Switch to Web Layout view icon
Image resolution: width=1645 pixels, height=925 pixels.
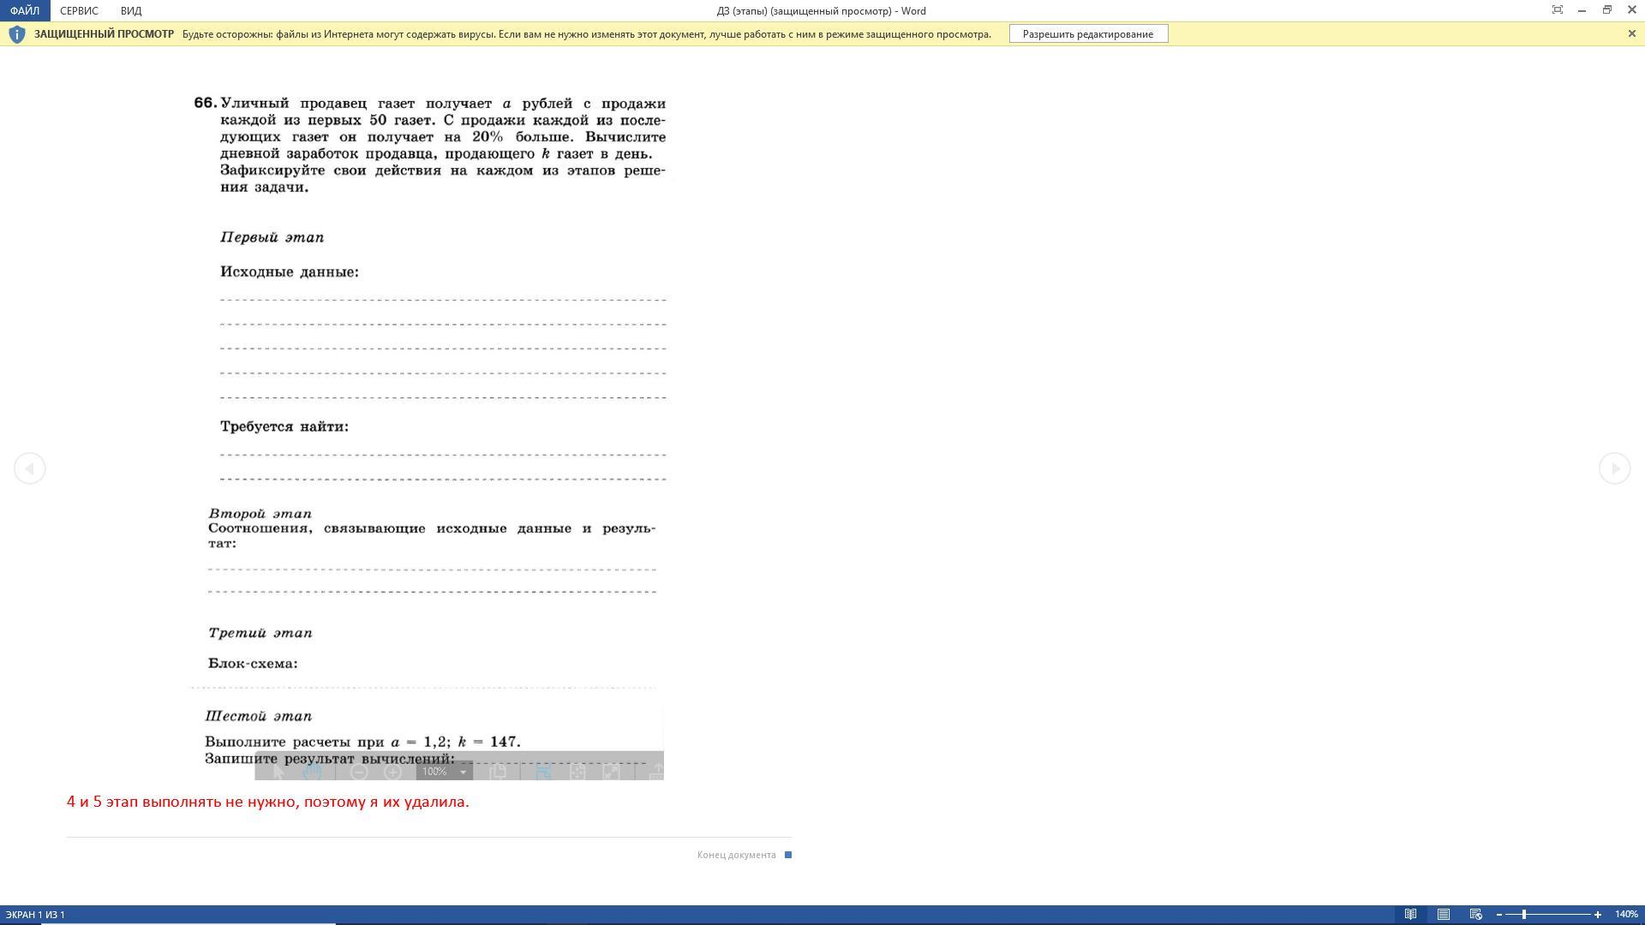pyautogui.click(x=1476, y=914)
